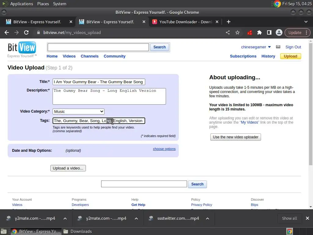Go to the Home page link

52,56
